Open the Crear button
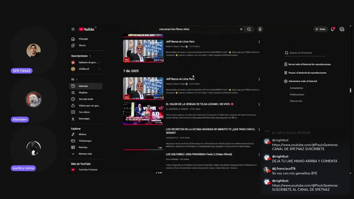 point(320,29)
